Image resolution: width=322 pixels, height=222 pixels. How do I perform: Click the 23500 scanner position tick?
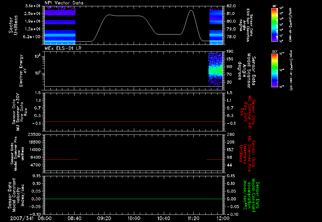coord(34,134)
